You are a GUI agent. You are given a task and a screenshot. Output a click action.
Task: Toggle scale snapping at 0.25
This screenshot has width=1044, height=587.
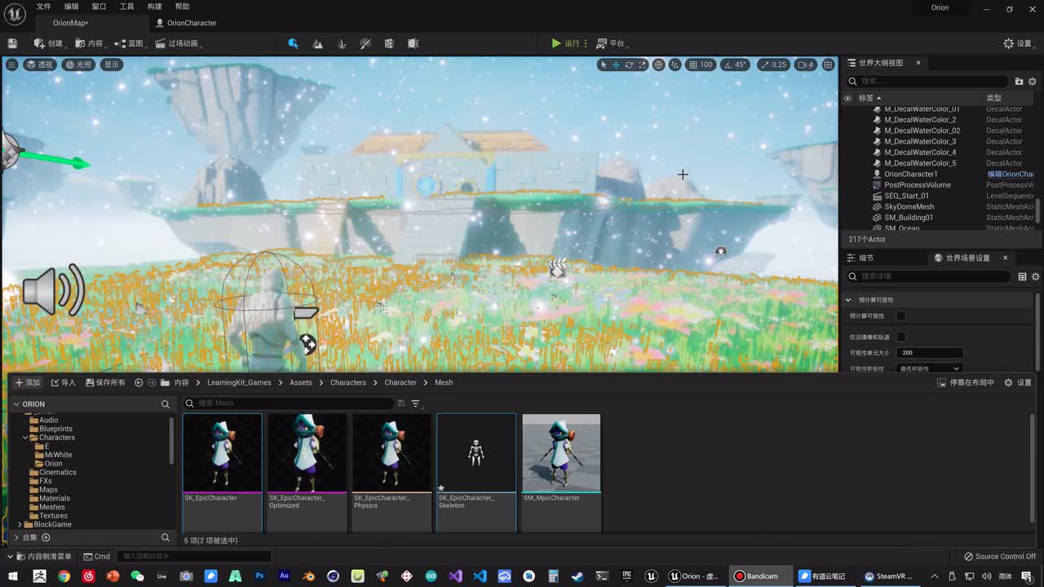point(774,64)
